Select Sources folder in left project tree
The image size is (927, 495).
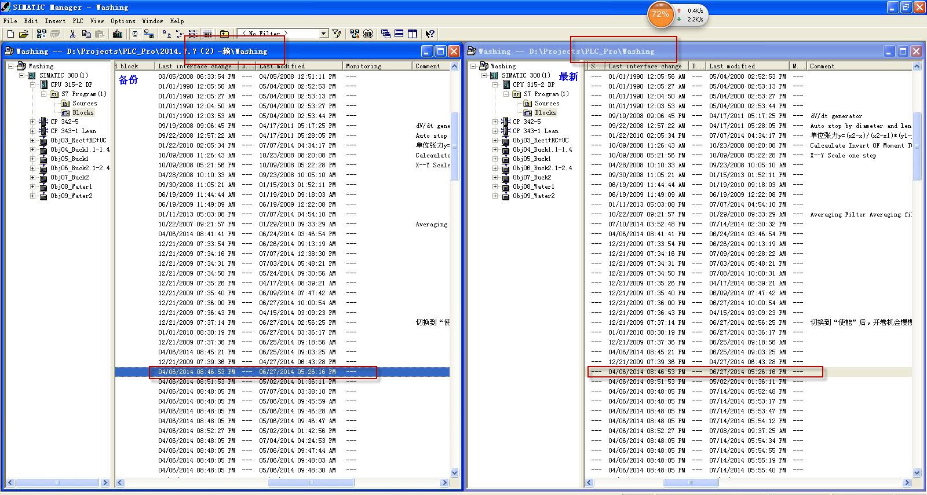tap(85, 103)
